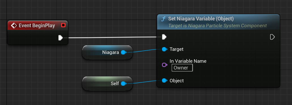Viewport: 292px width, 105px height.
Task: Click the Event BeginPlay diamond icon
Action: pos(14,25)
